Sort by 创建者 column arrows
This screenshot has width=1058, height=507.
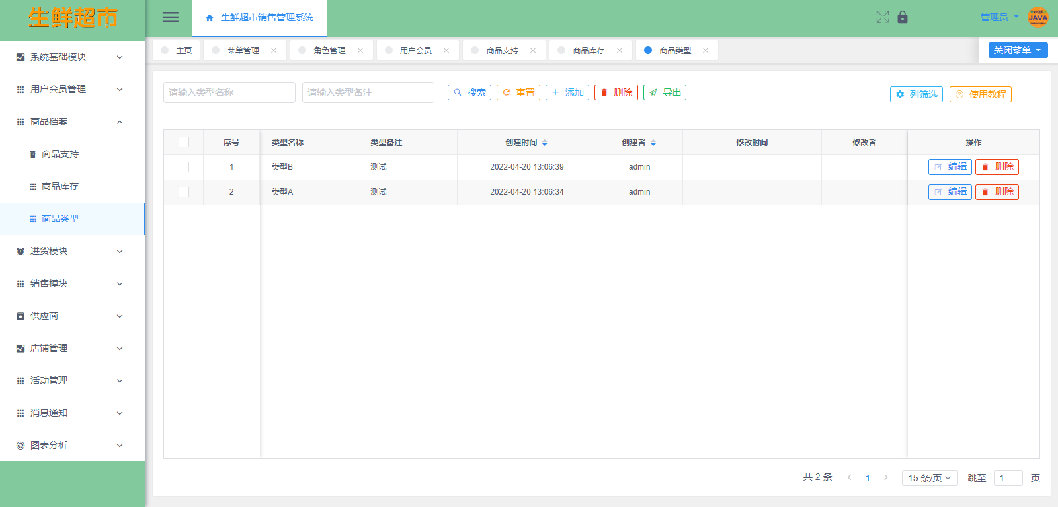coord(653,143)
